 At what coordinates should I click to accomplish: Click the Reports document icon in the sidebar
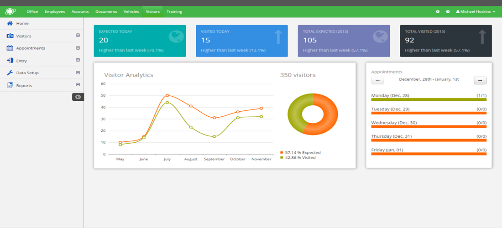[10, 85]
